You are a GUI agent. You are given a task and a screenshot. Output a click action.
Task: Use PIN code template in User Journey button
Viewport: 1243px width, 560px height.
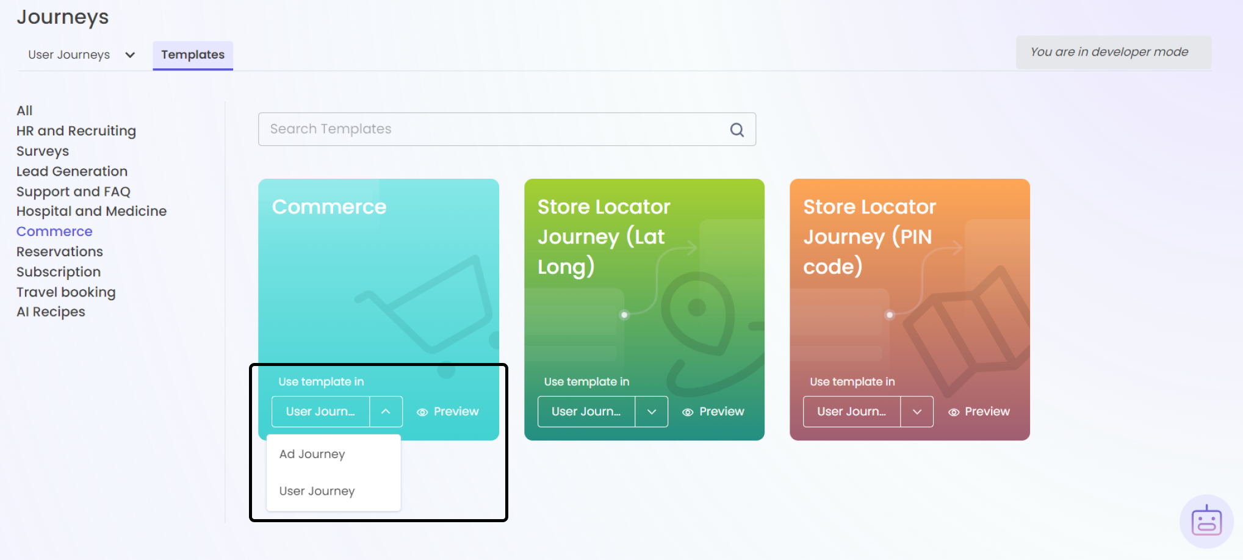(852, 412)
